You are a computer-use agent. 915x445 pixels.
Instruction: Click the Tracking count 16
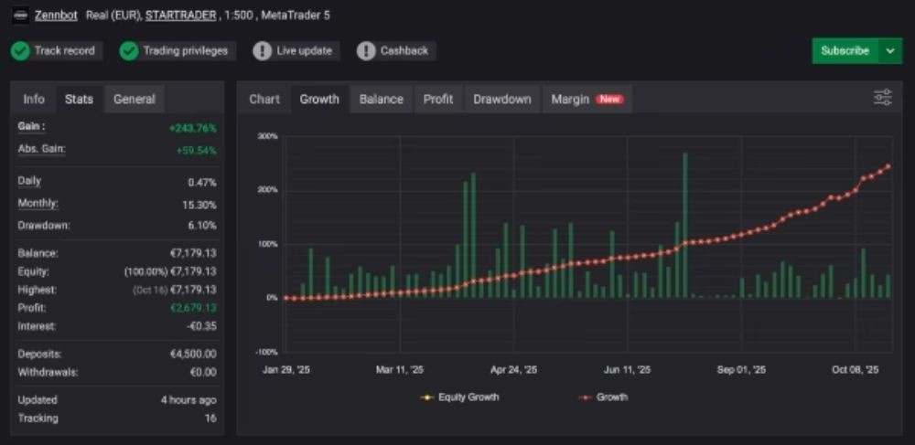(210, 419)
